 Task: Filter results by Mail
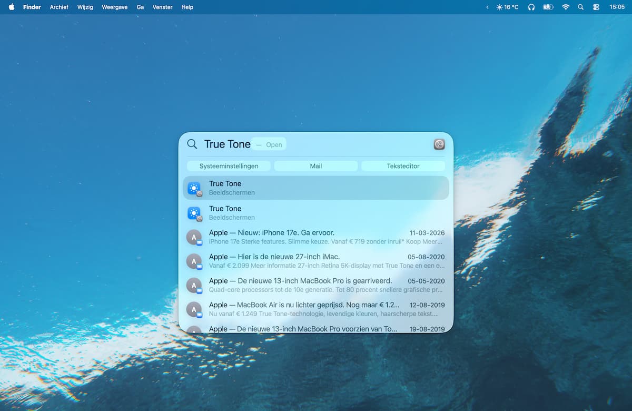(x=316, y=166)
